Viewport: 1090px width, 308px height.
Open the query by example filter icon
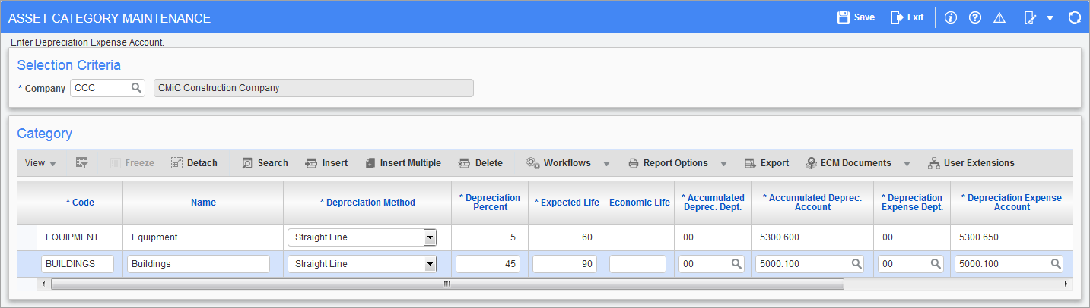(x=82, y=163)
